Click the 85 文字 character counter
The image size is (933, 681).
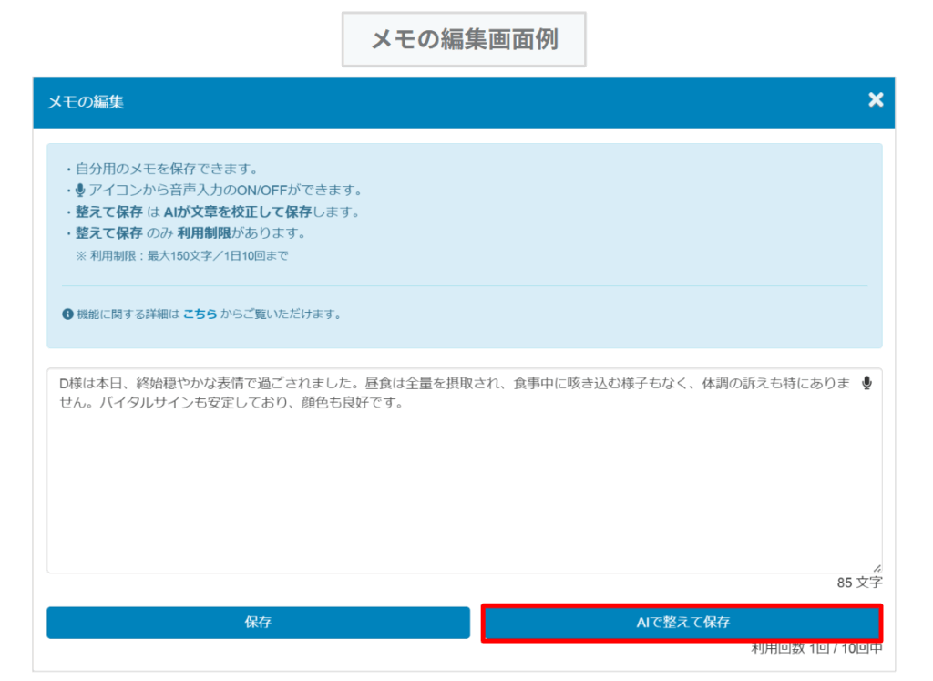[859, 583]
